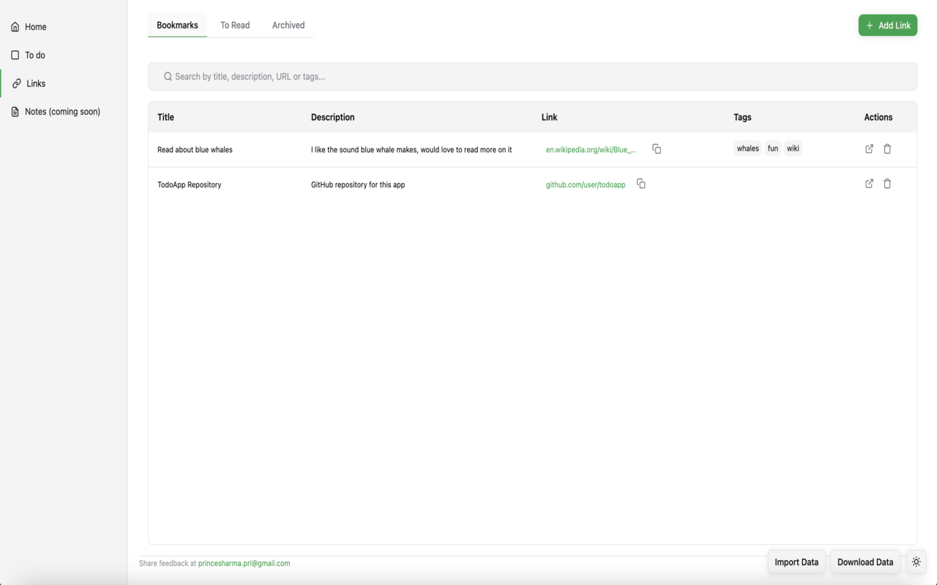
Task: Go to Home in sidebar
Action: (x=64, y=27)
